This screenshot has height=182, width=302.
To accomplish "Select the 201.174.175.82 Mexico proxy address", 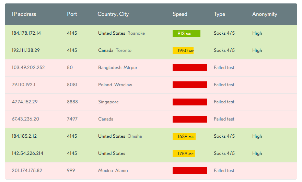I will [27, 170].
